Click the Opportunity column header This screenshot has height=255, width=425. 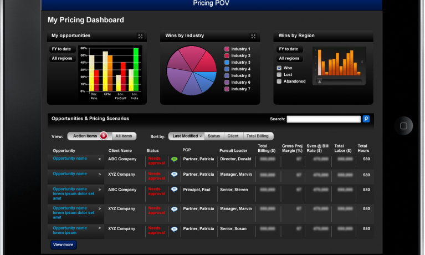(x=64, y=151)
